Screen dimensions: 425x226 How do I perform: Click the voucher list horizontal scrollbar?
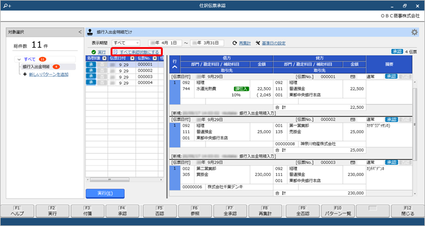point(109,180)
